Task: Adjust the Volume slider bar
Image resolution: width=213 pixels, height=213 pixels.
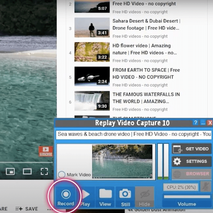Action: 187,197
